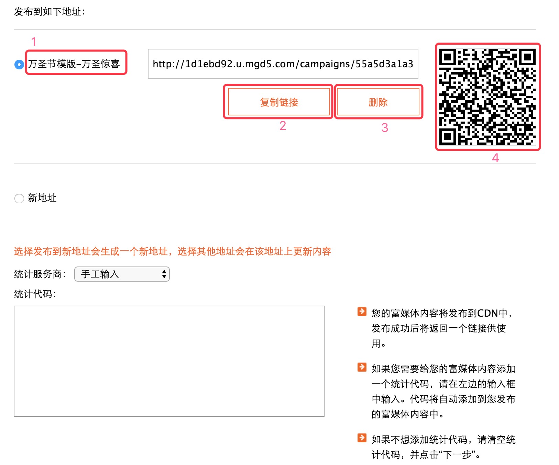Click the QR code image
559x465 pixels.
click(x=487, y=97)
